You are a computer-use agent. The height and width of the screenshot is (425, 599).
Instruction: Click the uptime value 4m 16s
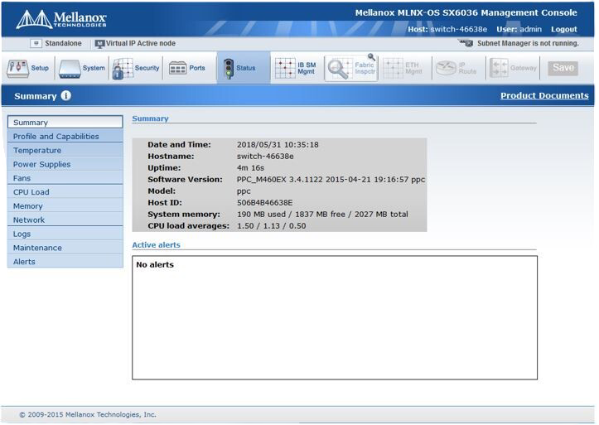(x=250, y=168)
